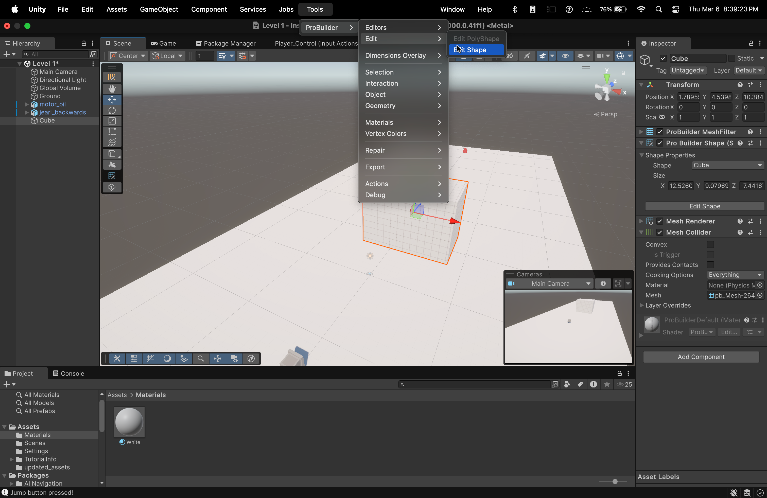Click the grid snapping icon
This screenshot has width=767, height=498.
pyautogui.click(x=222, y=56)
